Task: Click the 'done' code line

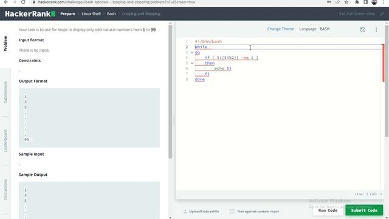Action: tap(200, 80)
